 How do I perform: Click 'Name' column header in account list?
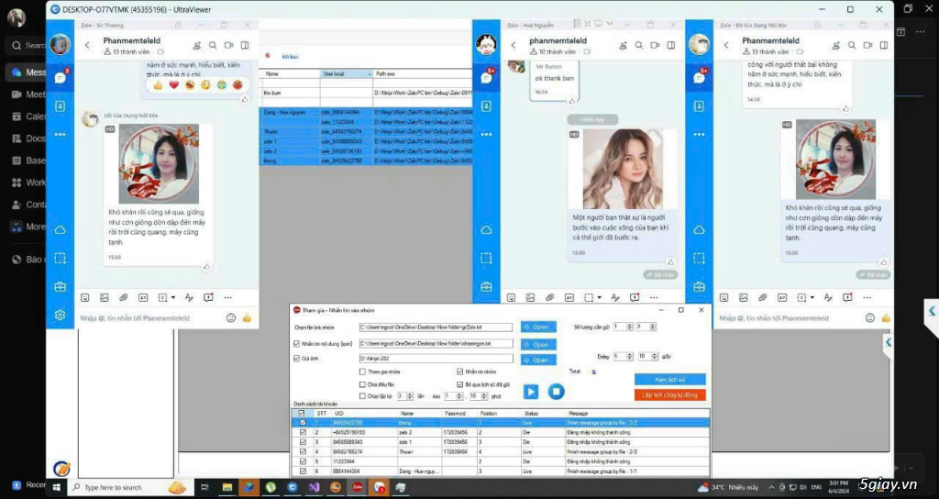(x=420, y=414)
